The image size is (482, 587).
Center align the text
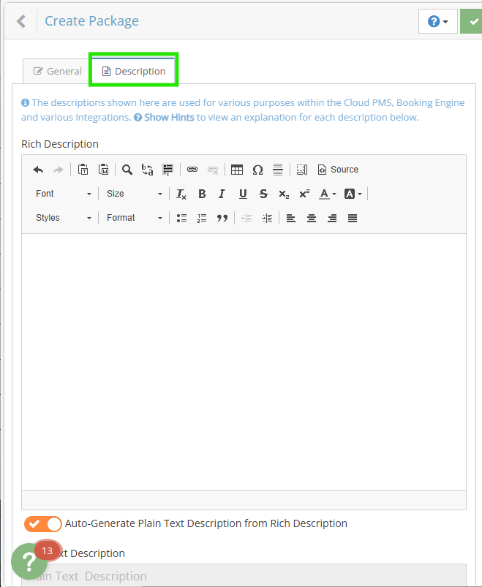(x=312, y=219)
